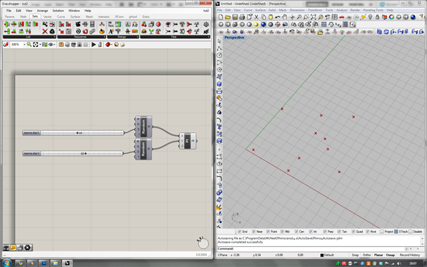Toggle the Int osnap checkbox

pos(310,232)
